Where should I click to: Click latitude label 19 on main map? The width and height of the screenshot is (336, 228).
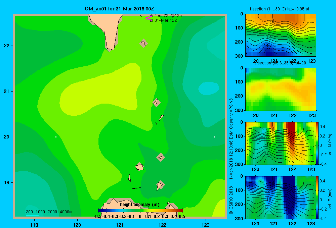[x=7, y=182]
